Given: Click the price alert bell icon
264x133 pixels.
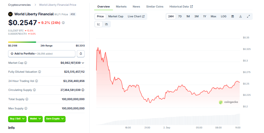Looking at the screenshot, I should [81, 54].
